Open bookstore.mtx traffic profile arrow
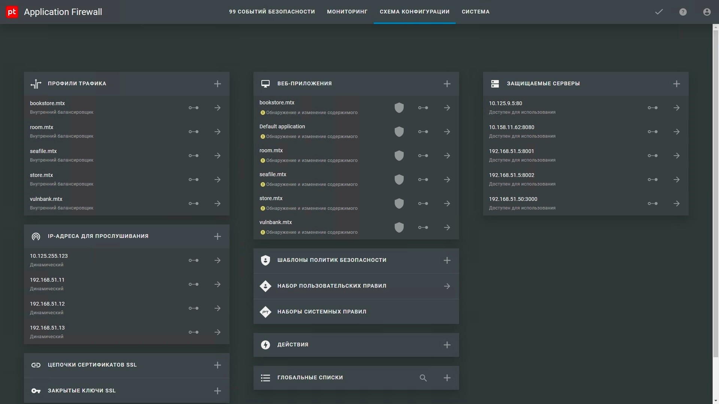 click(218, 108)
